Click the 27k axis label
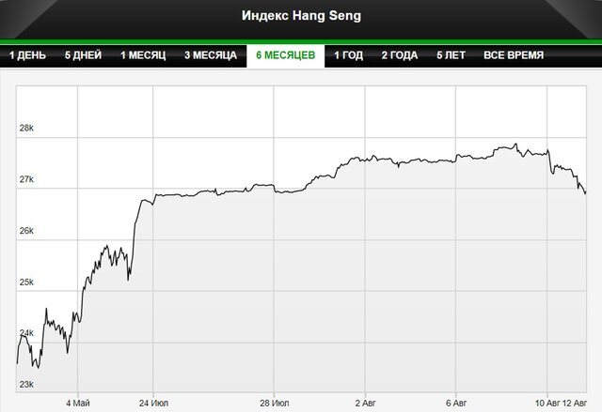The height and width of the screenshot is (412, 602). [26, 179]
